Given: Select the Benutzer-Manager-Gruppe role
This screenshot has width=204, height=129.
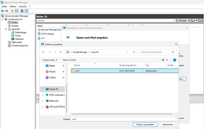Looking at the screenshot, I should 51,30.
